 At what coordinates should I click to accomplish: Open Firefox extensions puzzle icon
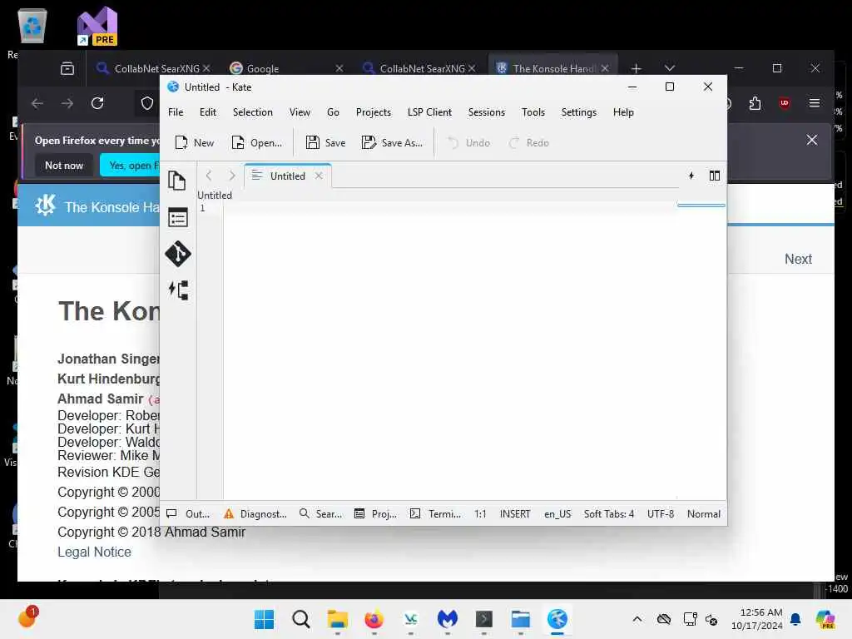coord(755,103)
